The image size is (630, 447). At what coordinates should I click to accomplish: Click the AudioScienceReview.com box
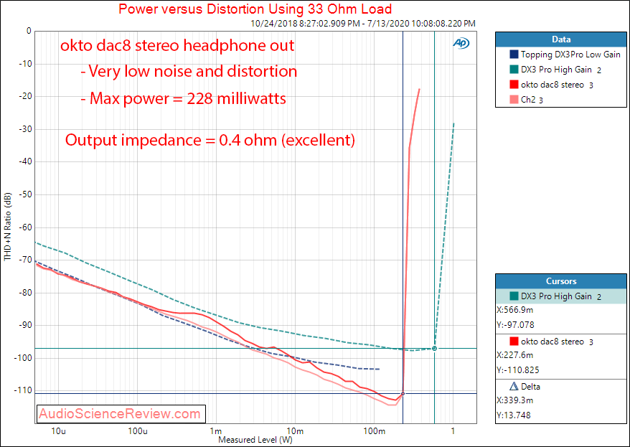pos(121,414)
